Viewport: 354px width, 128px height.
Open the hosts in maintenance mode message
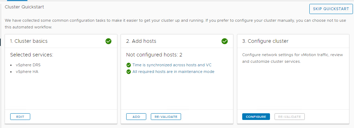pyautogui.click(x=173, y=72)
